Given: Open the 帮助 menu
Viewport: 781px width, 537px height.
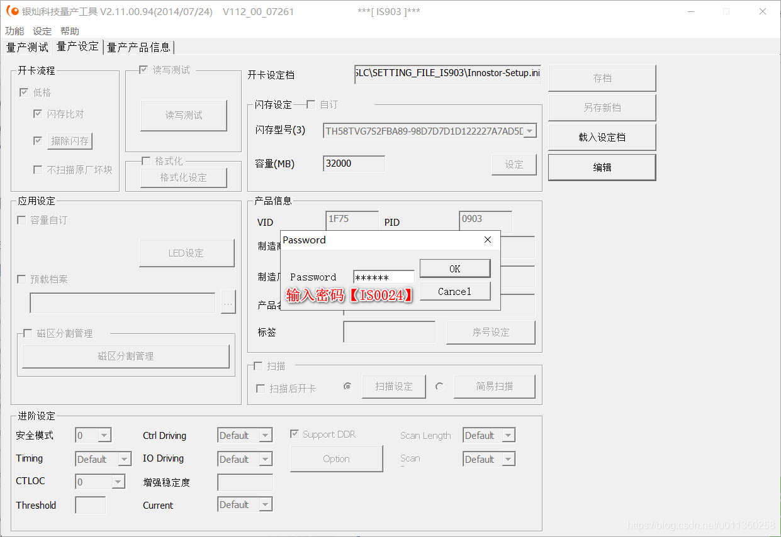Looking at the screenshot, I should [70, 31].
